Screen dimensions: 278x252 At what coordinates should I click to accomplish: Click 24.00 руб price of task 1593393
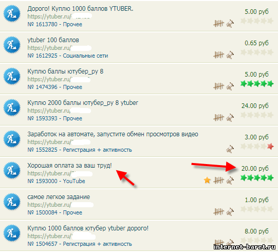(255, 106)
